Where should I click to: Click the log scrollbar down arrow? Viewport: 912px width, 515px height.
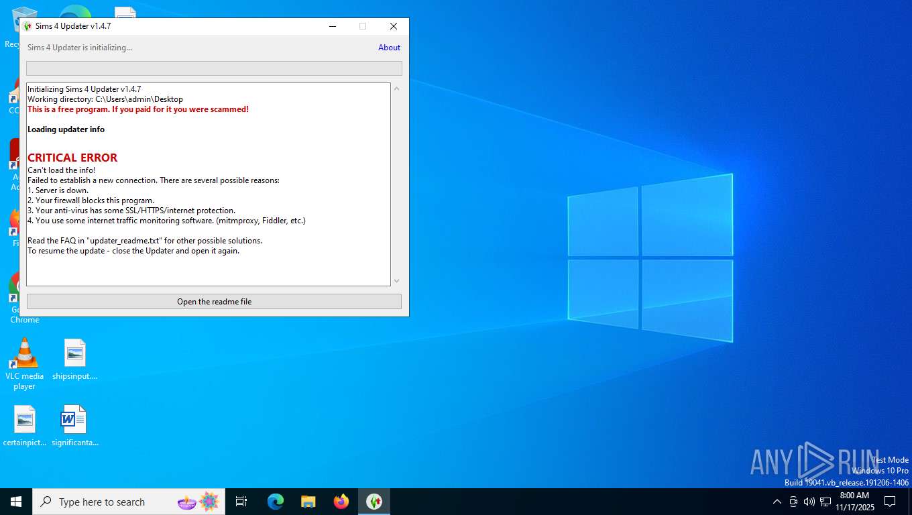click(x=396, y=280)
